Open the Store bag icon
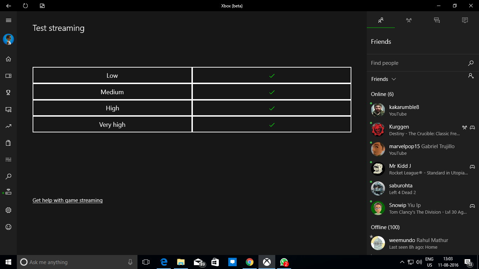Screen dimensions: 479x269 coord(8,143)
